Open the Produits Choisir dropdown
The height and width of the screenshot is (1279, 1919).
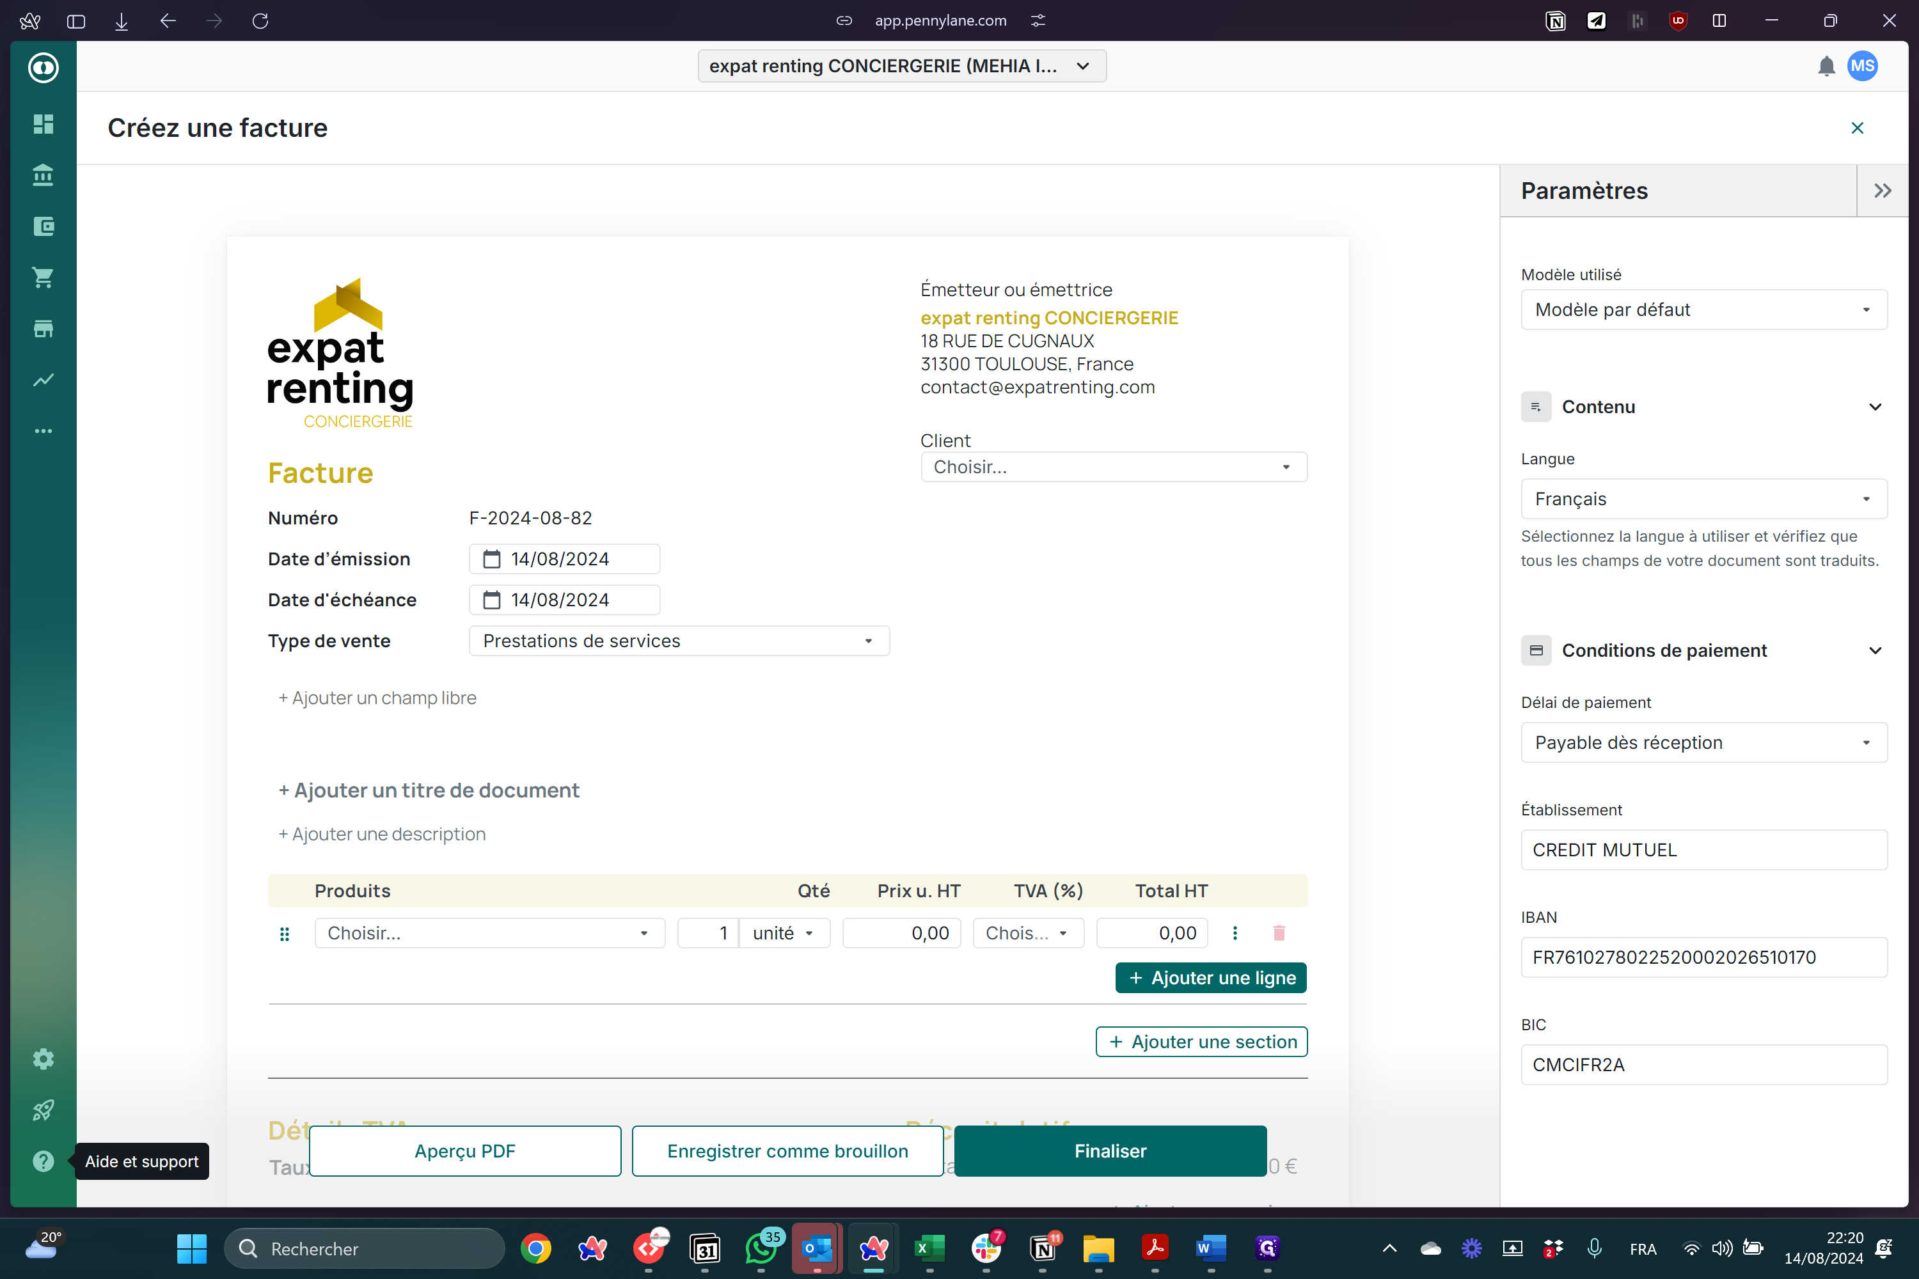point(489,933)
